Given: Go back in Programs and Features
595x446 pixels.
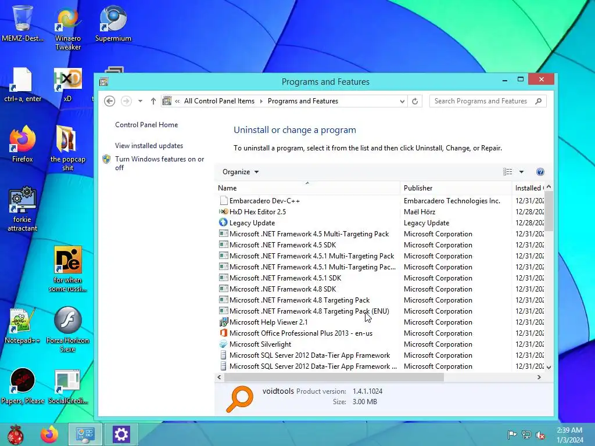Looking at the screenshot, I should pos(109,101).
